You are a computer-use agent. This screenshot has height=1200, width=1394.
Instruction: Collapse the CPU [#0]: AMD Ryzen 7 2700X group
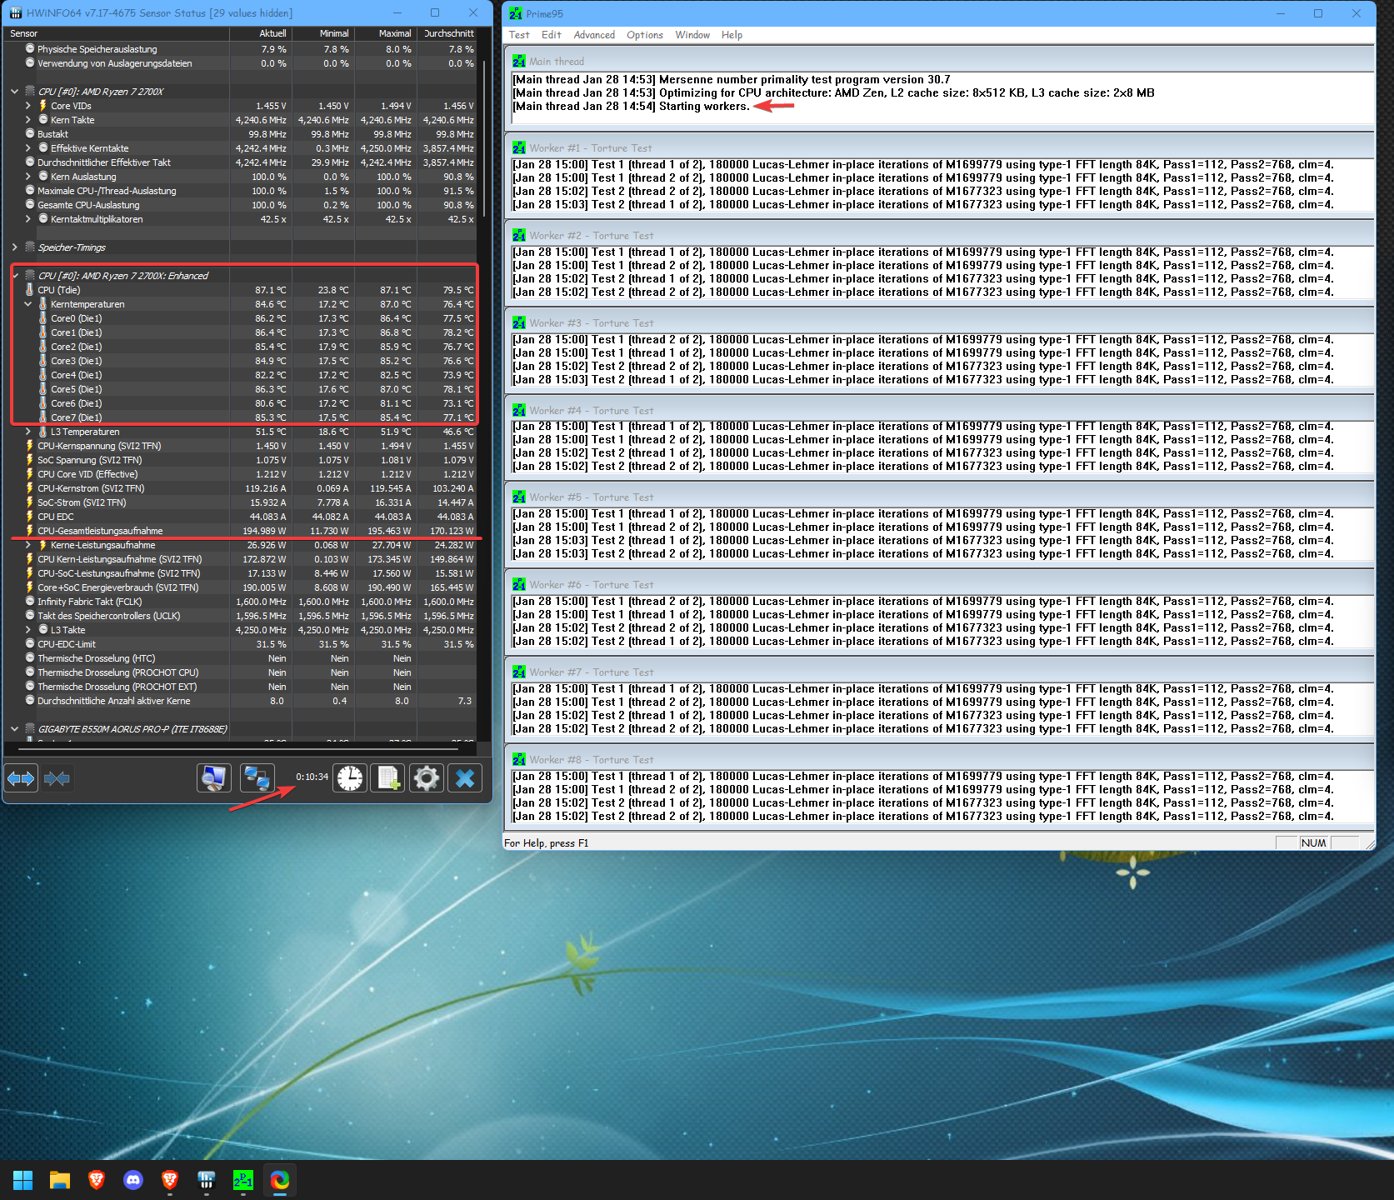point(14,92)
